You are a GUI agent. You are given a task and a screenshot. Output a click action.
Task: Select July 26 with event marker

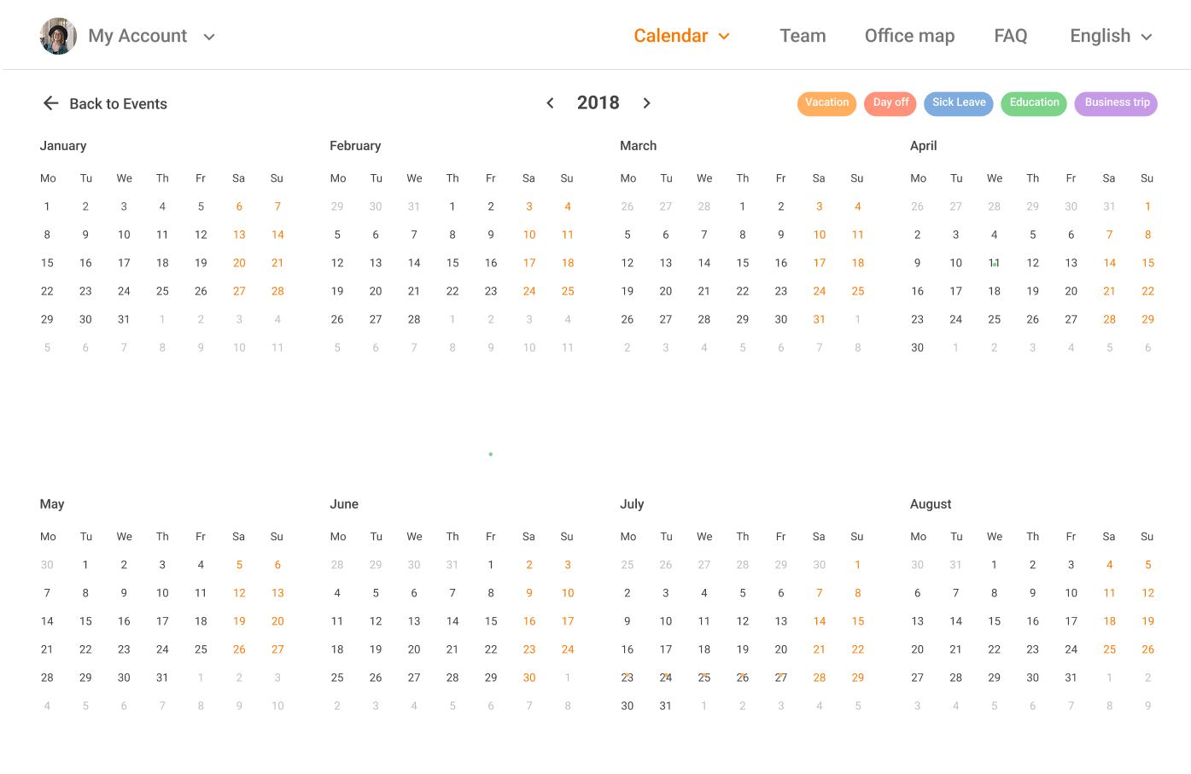743,678
